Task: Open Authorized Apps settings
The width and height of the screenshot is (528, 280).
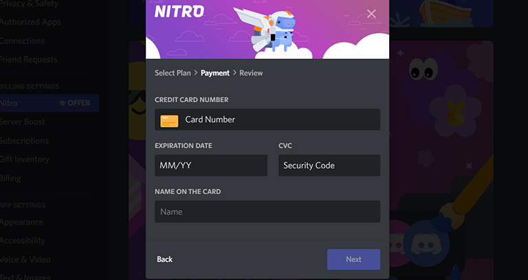Action: [30, 22]
